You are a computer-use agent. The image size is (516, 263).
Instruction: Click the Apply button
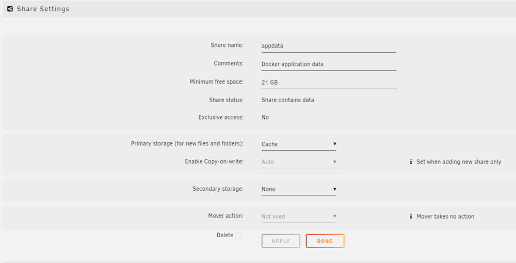281,241
